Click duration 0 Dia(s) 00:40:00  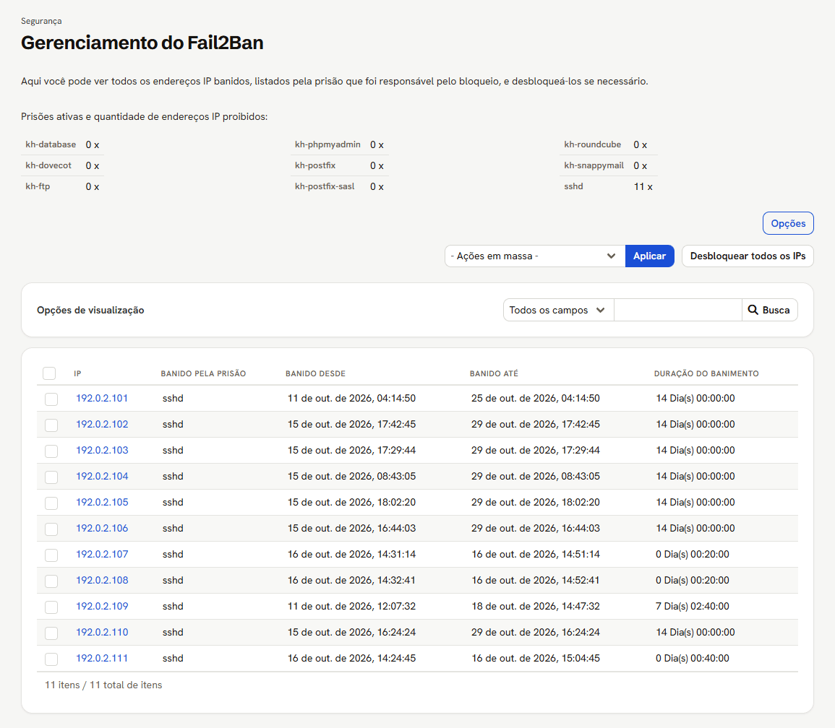[693, 658]
